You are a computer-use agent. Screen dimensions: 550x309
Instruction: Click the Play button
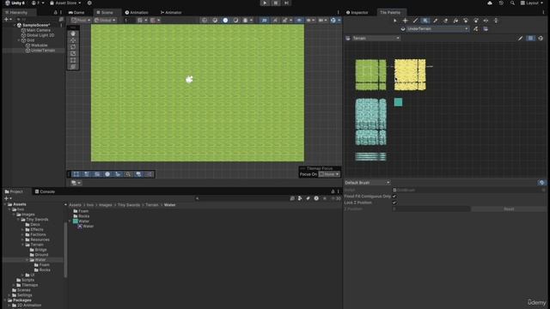coord(265,3)
